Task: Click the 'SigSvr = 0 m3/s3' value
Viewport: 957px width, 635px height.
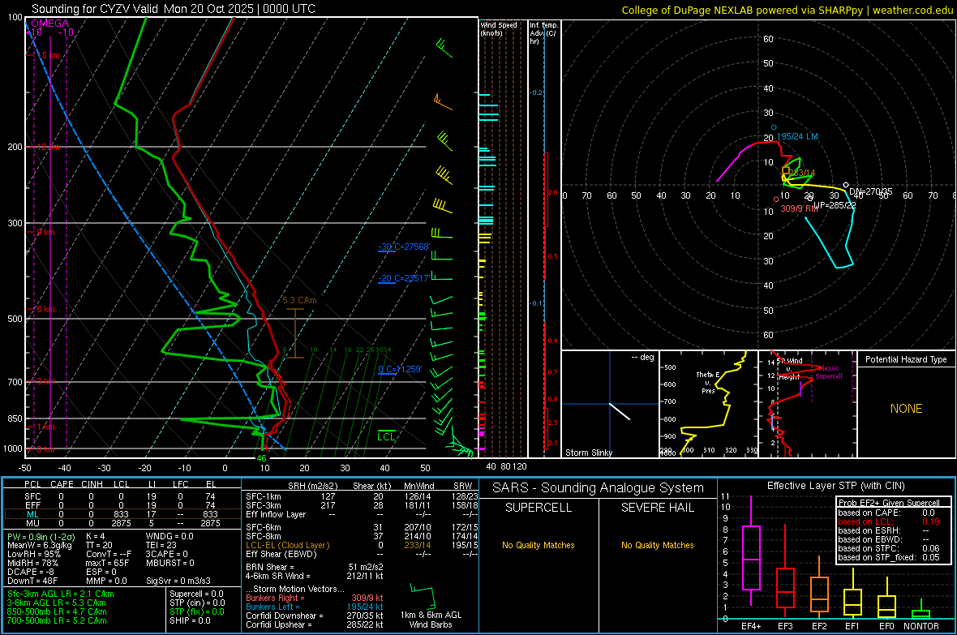Action: pyautogui.click(x=178, y=581)
